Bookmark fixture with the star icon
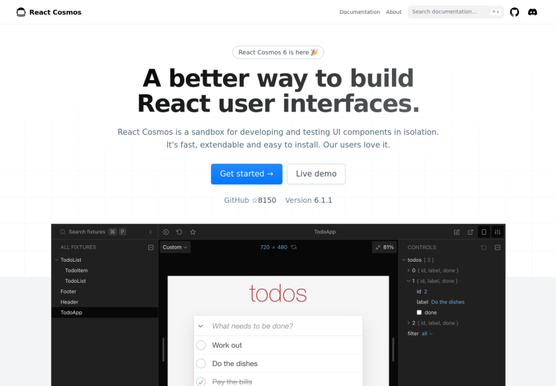This screenshot has width=556, height=386. tap(193, 232)
